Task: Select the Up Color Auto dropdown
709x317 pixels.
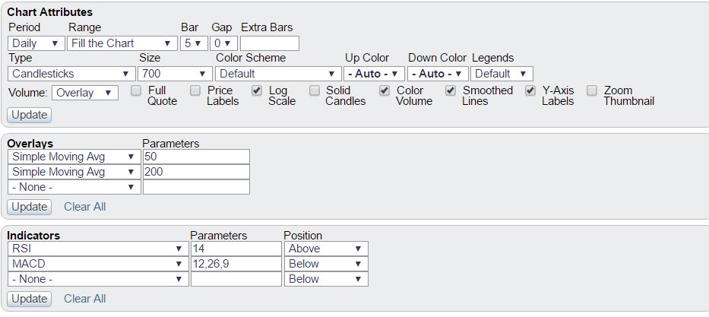Action: click(x=374, y=74)
